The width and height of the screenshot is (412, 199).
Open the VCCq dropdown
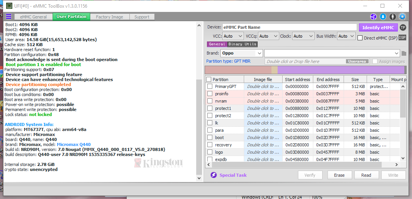point(268,36)
